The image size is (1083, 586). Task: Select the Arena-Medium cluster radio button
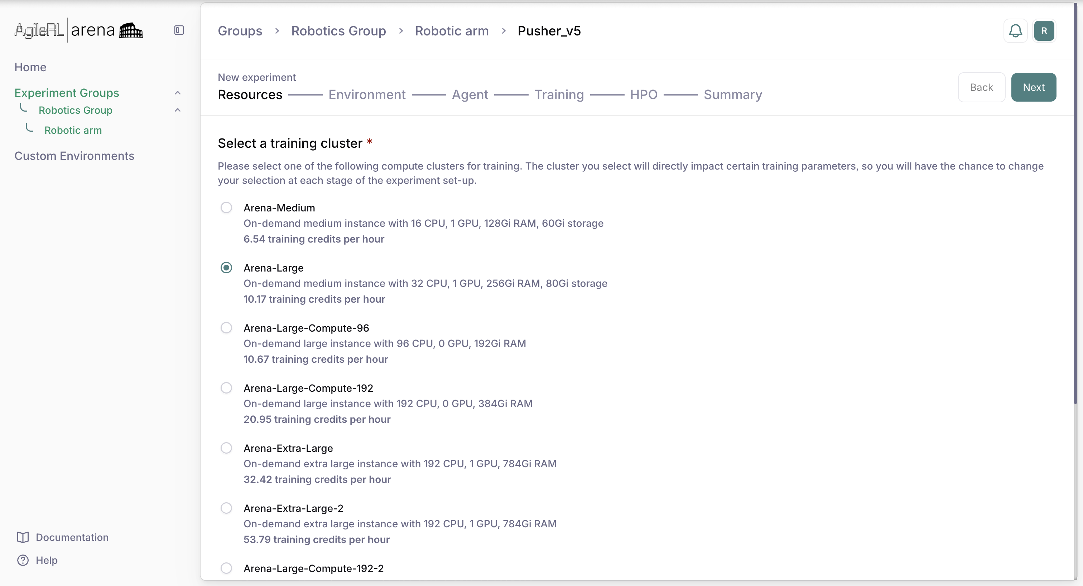[x=226, y=207]
